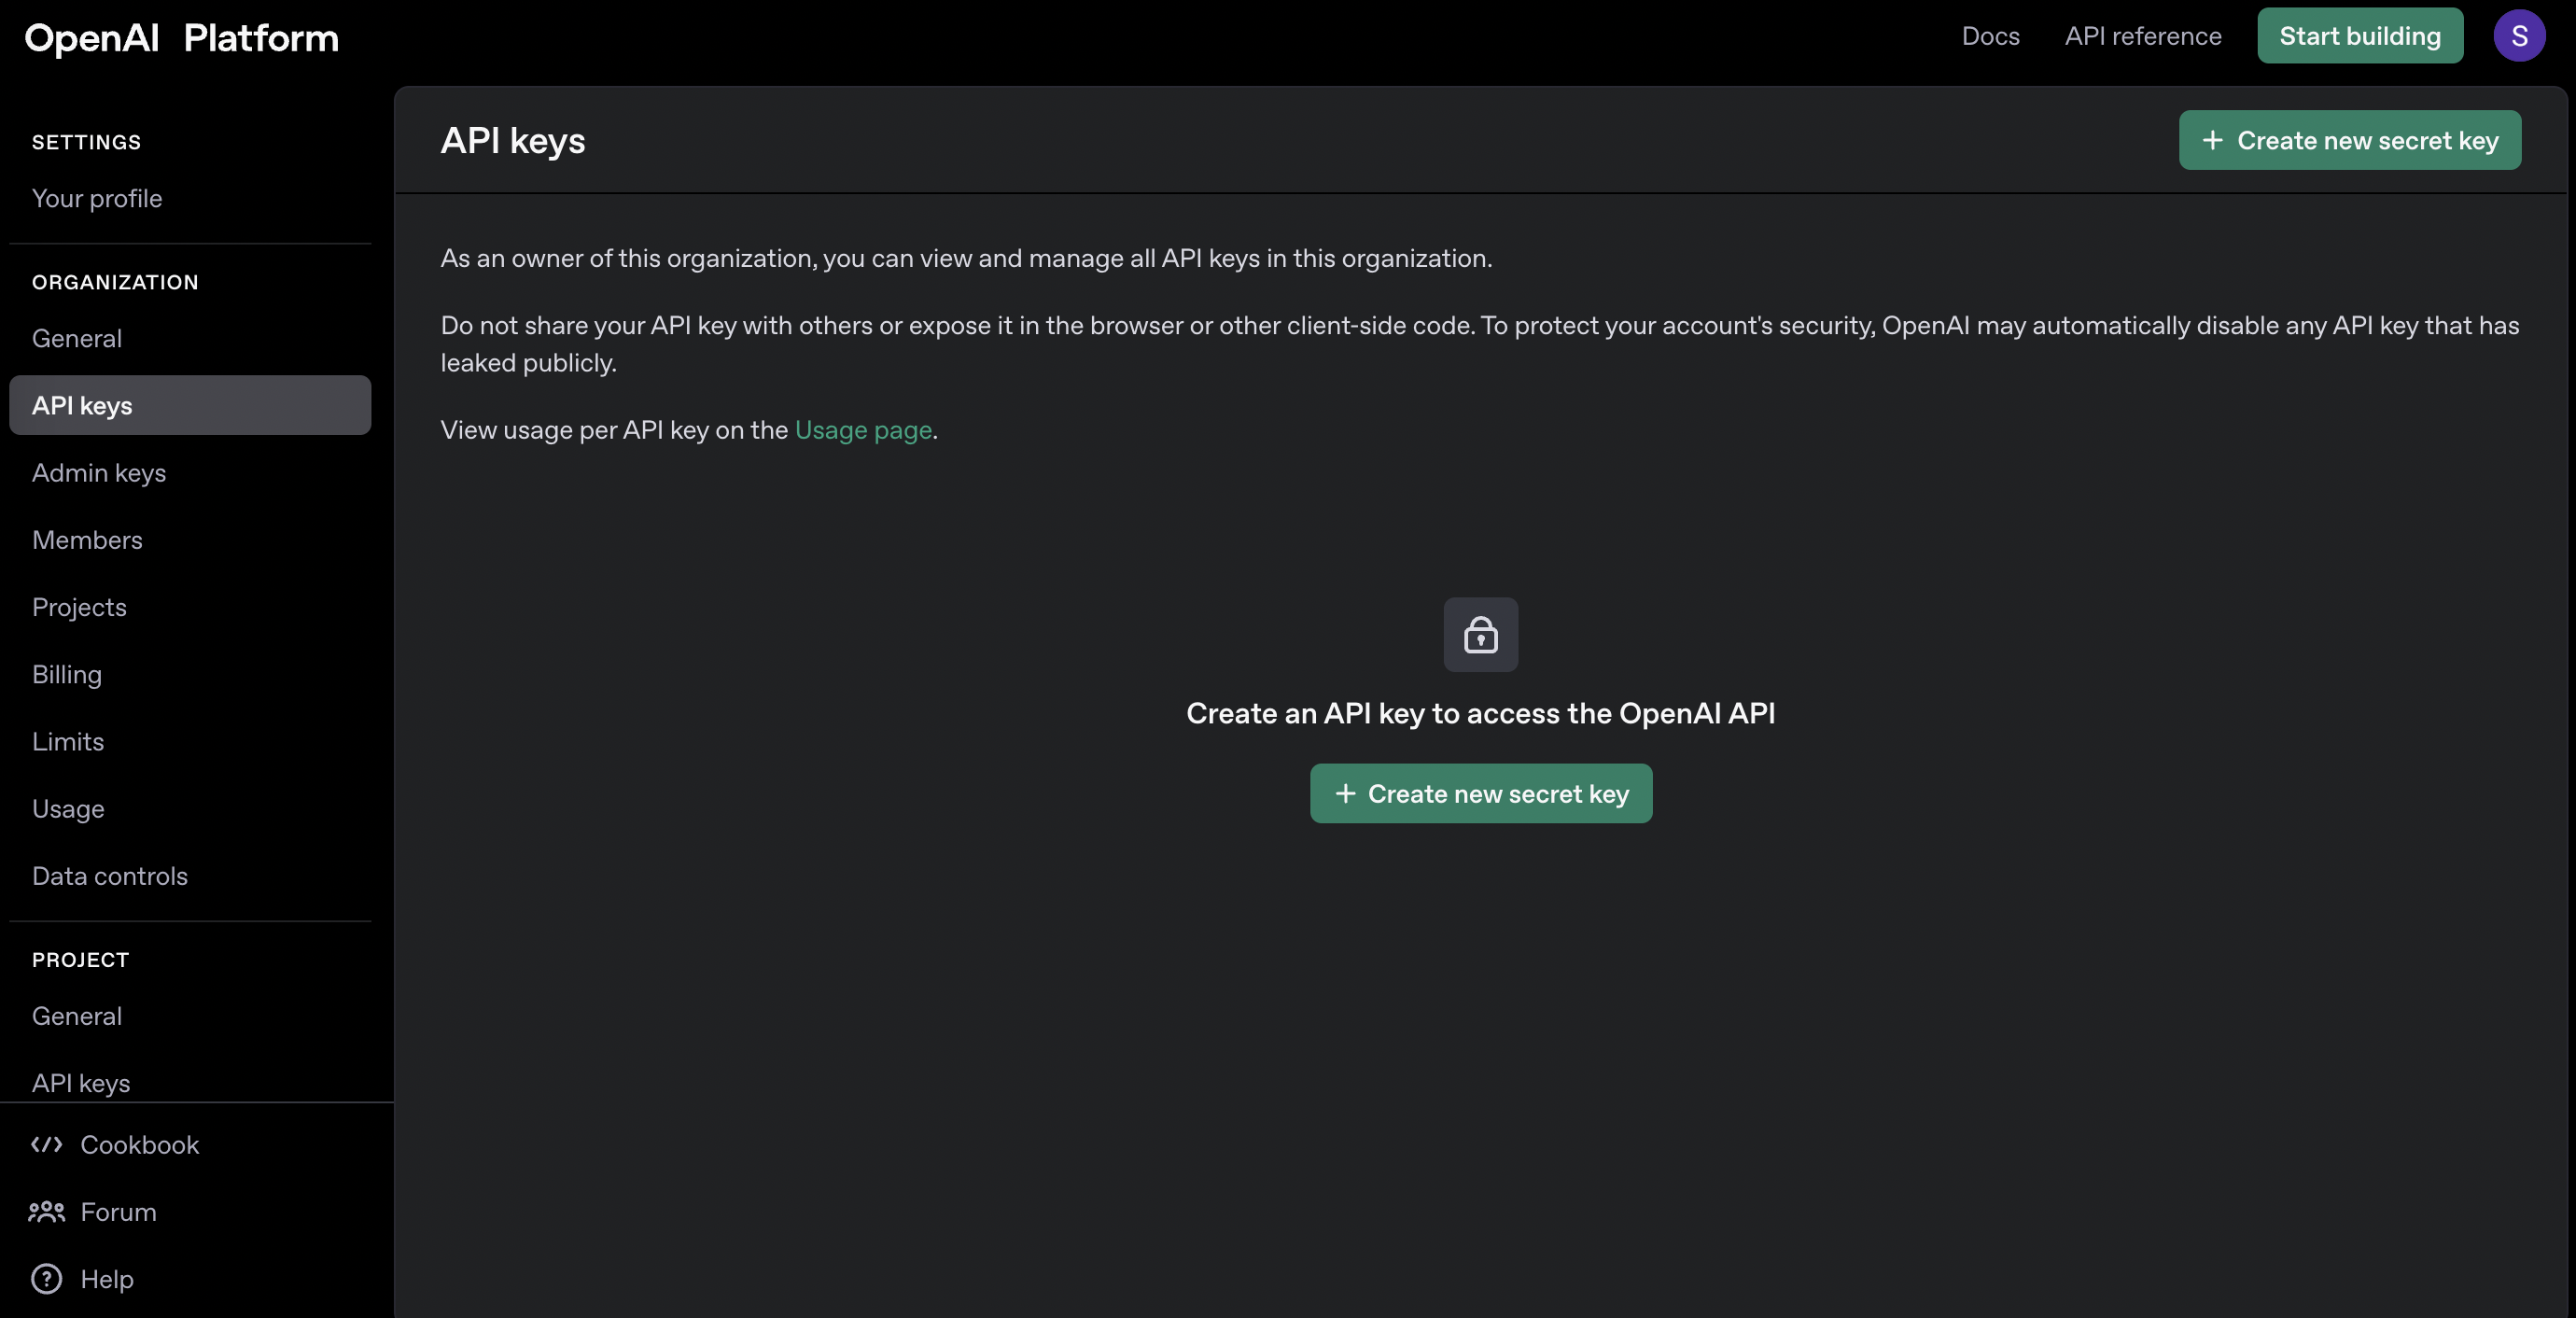Go to Limits settings
Image resolution: width=2576 pixels, height=1318 pixels.
click(68, 742)
